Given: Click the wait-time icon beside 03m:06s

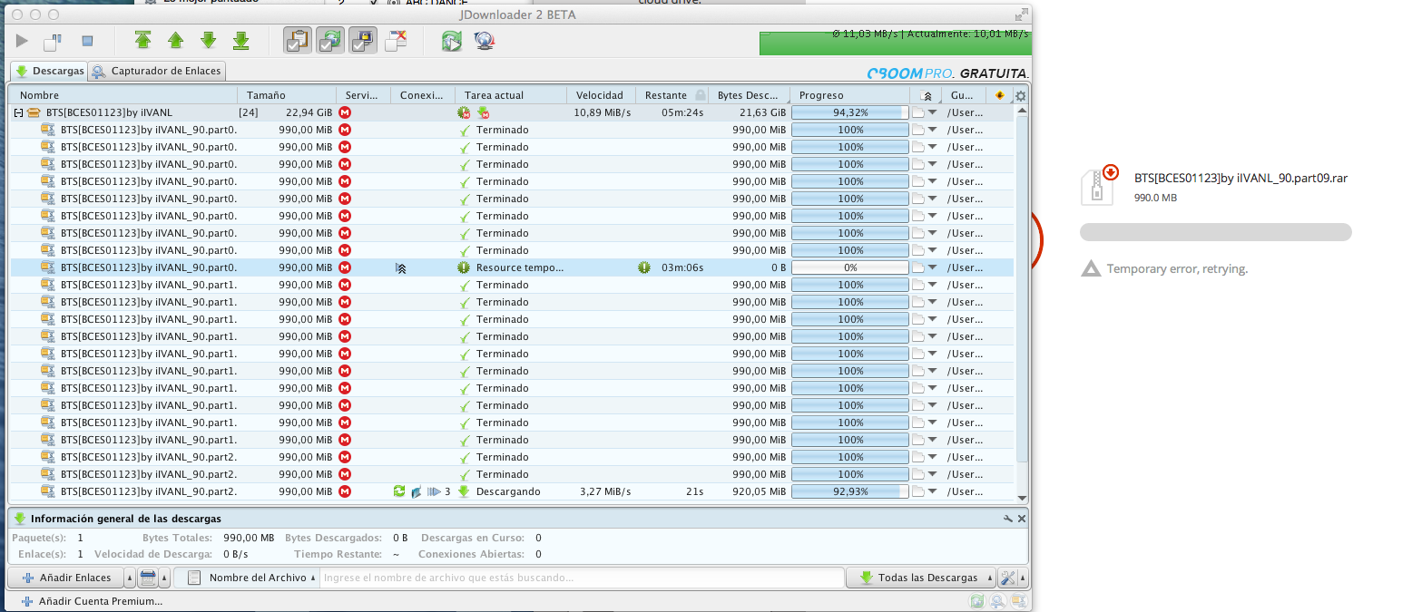Looking at the screenshot, I should coord(644,267).
